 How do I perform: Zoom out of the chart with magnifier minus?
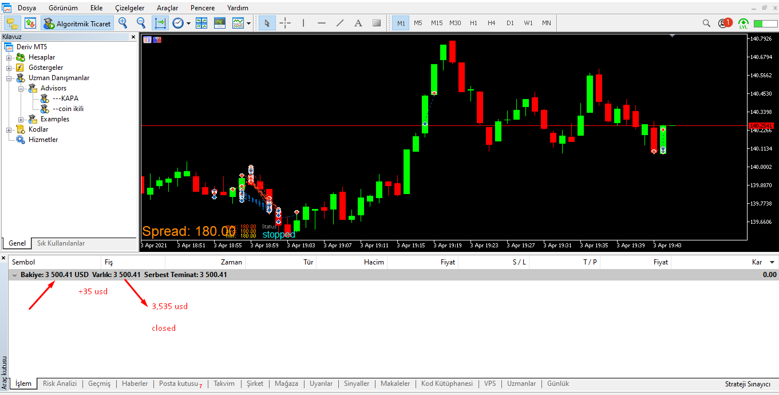[141, 23]
